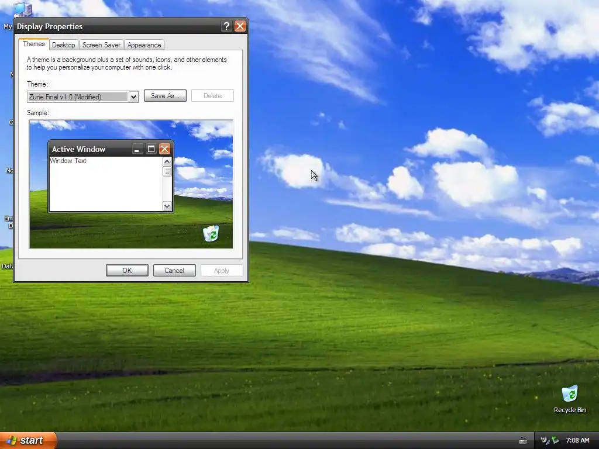Confirm with the OK button
Viewport: 599px width, 449px height.
pos(127,270)
